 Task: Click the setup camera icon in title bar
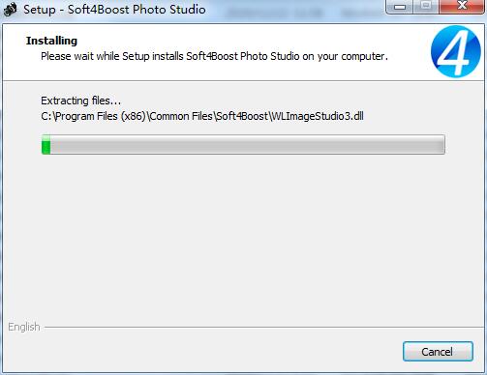click(x=10, y=10)
